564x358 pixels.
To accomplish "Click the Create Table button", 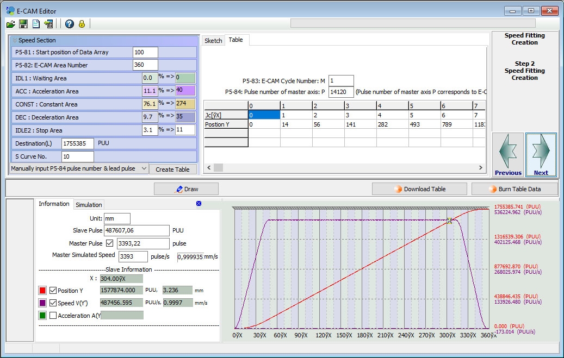I will coord(172,169).
